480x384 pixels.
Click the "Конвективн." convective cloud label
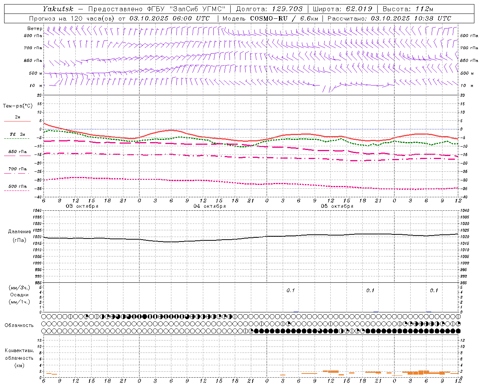pos(19,351)
